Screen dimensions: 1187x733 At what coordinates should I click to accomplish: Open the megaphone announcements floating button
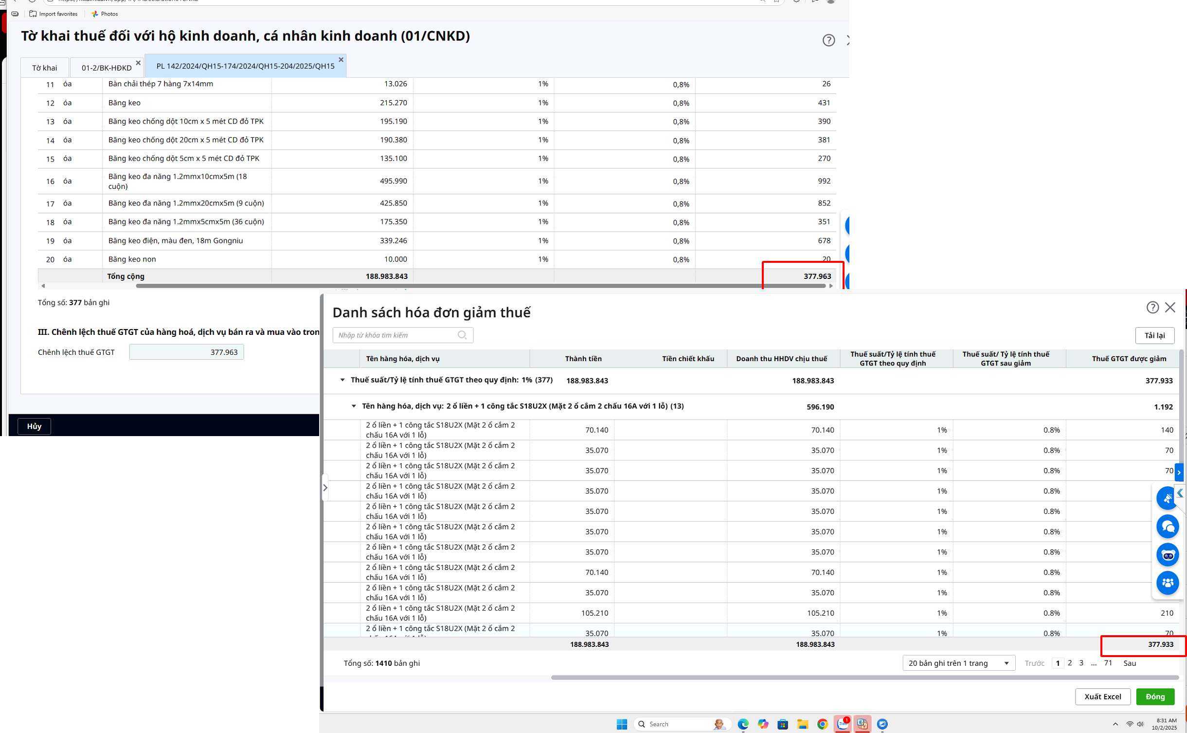click(x=1167, y=498)
